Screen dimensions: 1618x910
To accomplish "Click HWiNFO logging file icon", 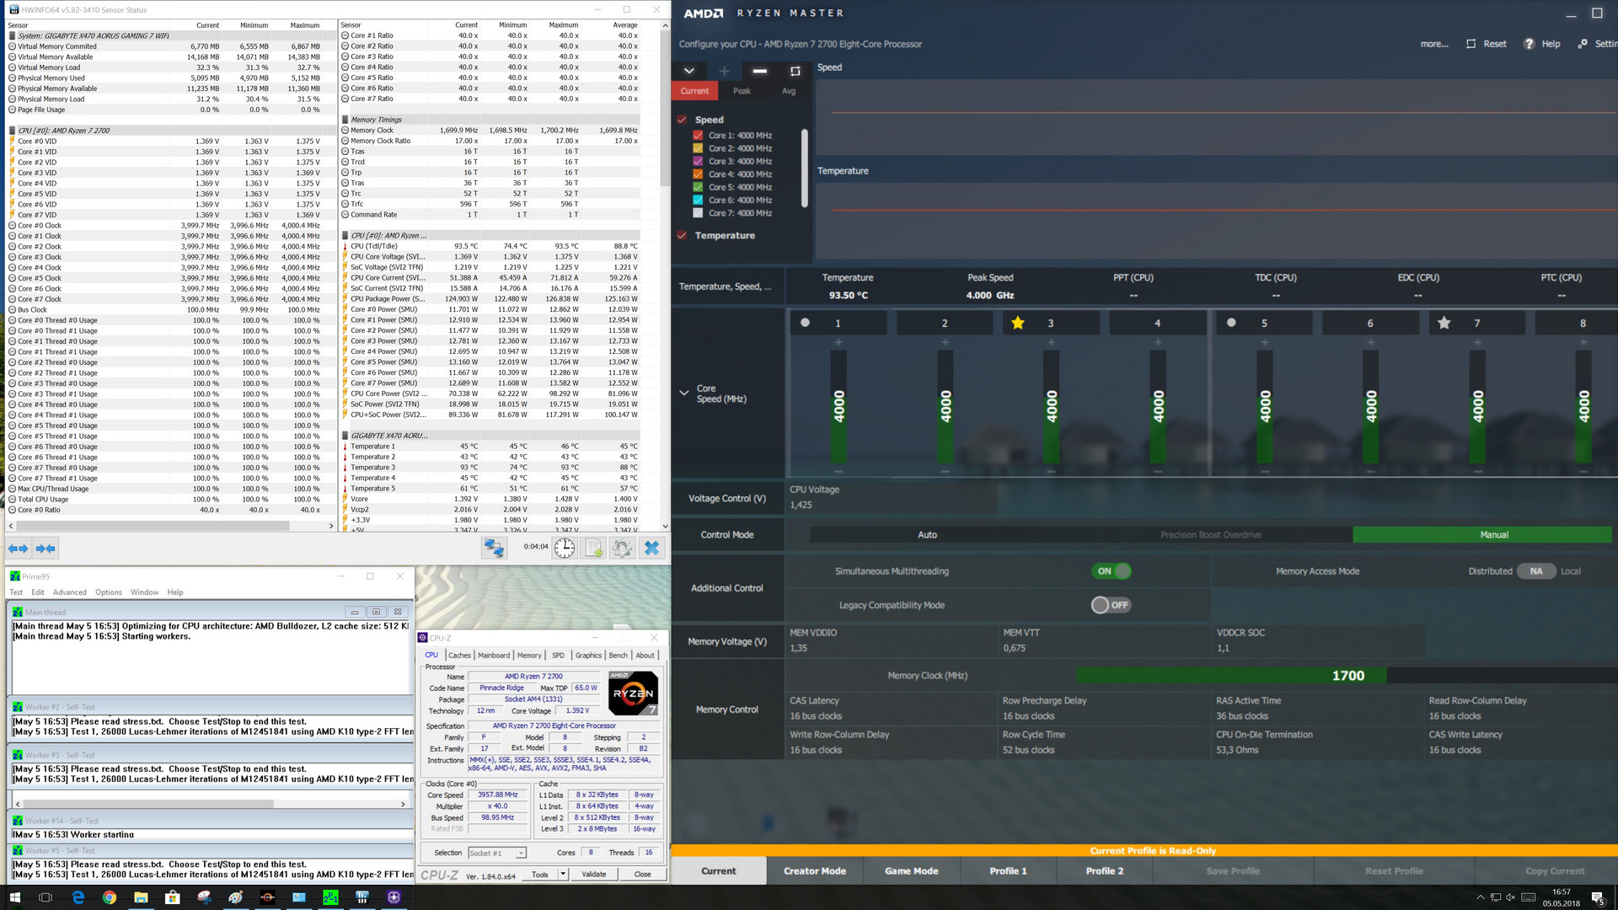I will tap(594, 549).
